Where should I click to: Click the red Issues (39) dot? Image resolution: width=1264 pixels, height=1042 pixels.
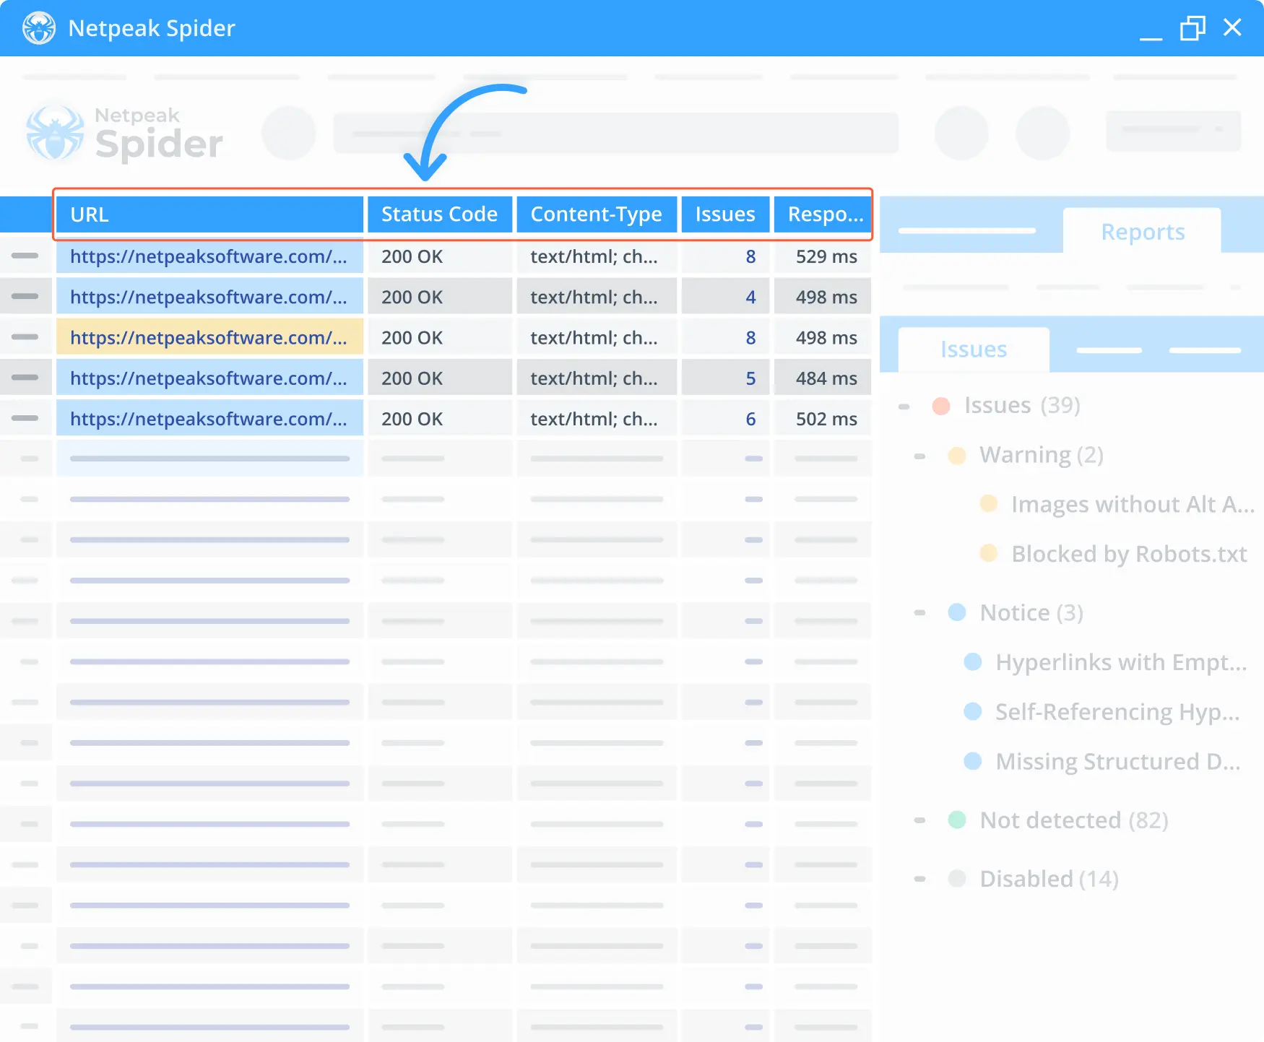940,406
